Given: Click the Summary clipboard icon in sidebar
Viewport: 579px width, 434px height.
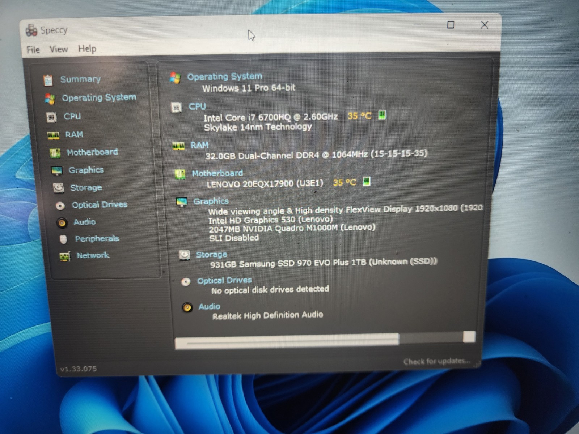Looking at the screenshot, I should tap(48, 80).
